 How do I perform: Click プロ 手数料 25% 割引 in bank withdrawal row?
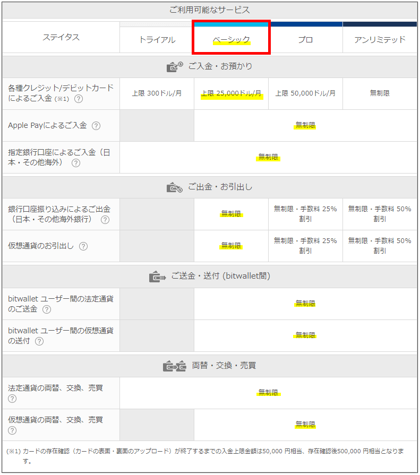coord(305,214)
